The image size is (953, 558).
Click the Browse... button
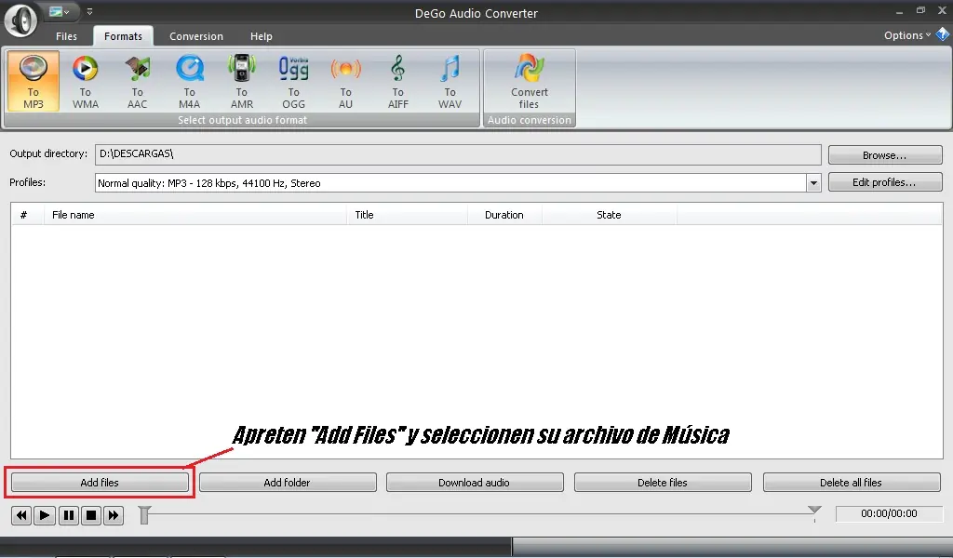point(885,154)
